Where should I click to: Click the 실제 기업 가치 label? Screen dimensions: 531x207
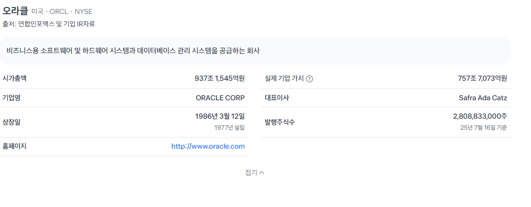(x=284, y=79)
